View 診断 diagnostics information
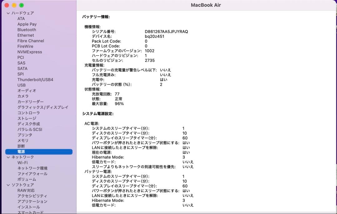This screenshot has width=337, height=214. point(22,146)
